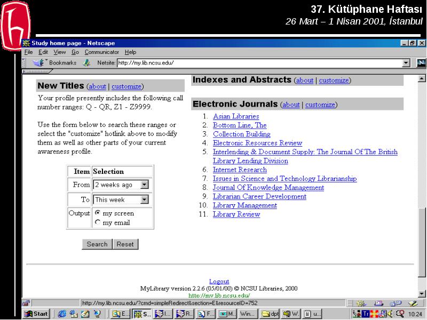Open New Titles customize link

tap(126, 86)
